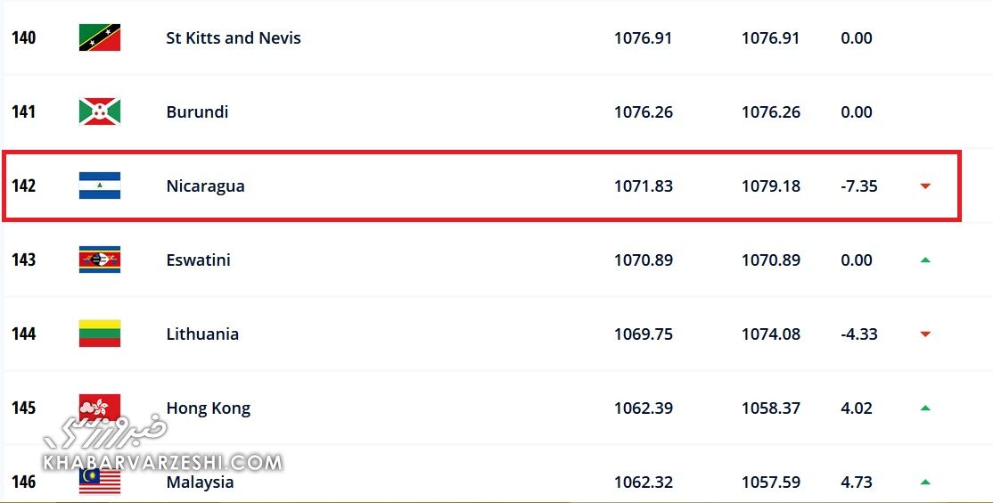The image size is (993, 503).
Task: Click Hong Kong's previous points 1058.37
Action: (771, 408)
